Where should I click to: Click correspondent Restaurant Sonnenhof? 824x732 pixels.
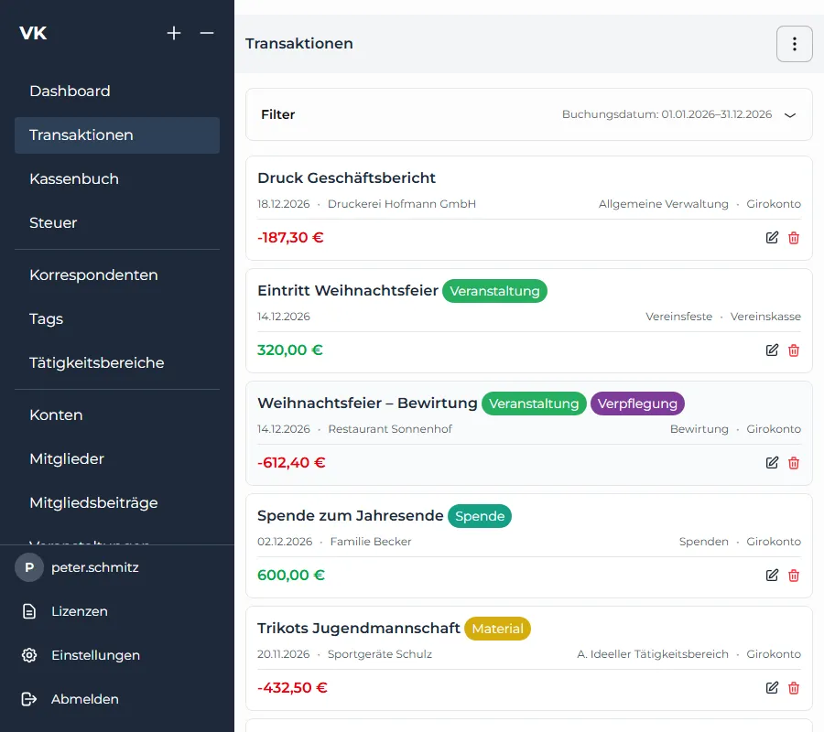tap(390, 429)
